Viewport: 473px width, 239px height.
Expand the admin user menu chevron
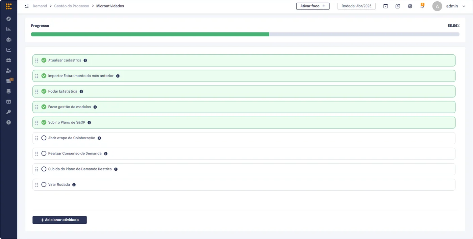pos(464,6)
